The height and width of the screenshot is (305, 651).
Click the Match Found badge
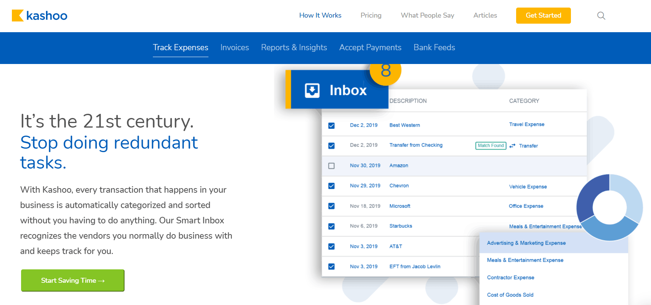coord(490,146)
